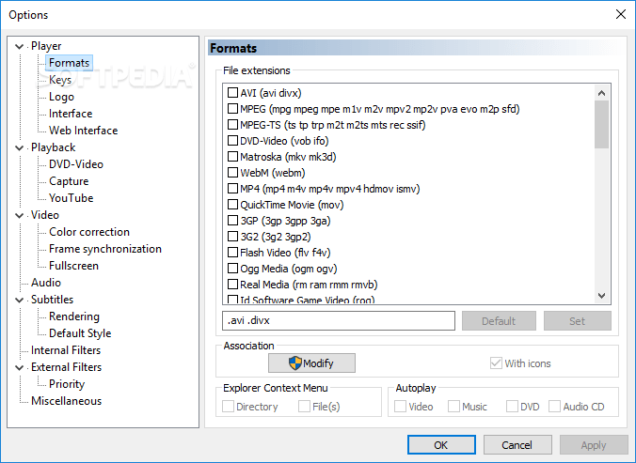The image size is (636, 463).
Task: Toggle the With icons checkbox
Action: 496,363
